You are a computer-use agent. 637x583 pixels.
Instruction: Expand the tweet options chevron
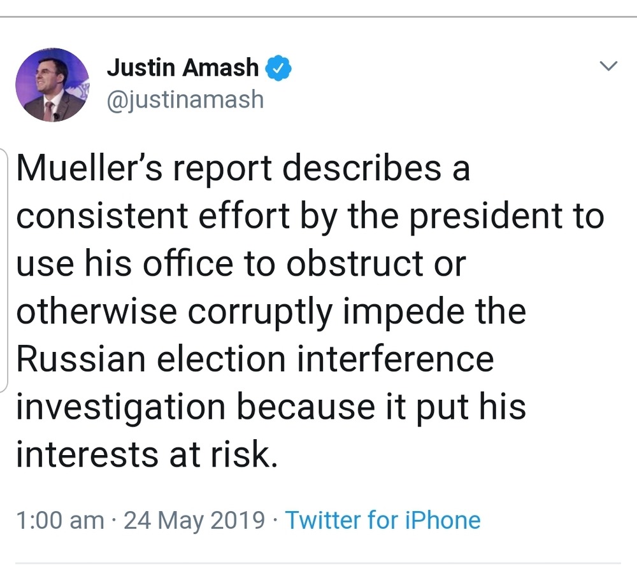[x=610, y=66]
